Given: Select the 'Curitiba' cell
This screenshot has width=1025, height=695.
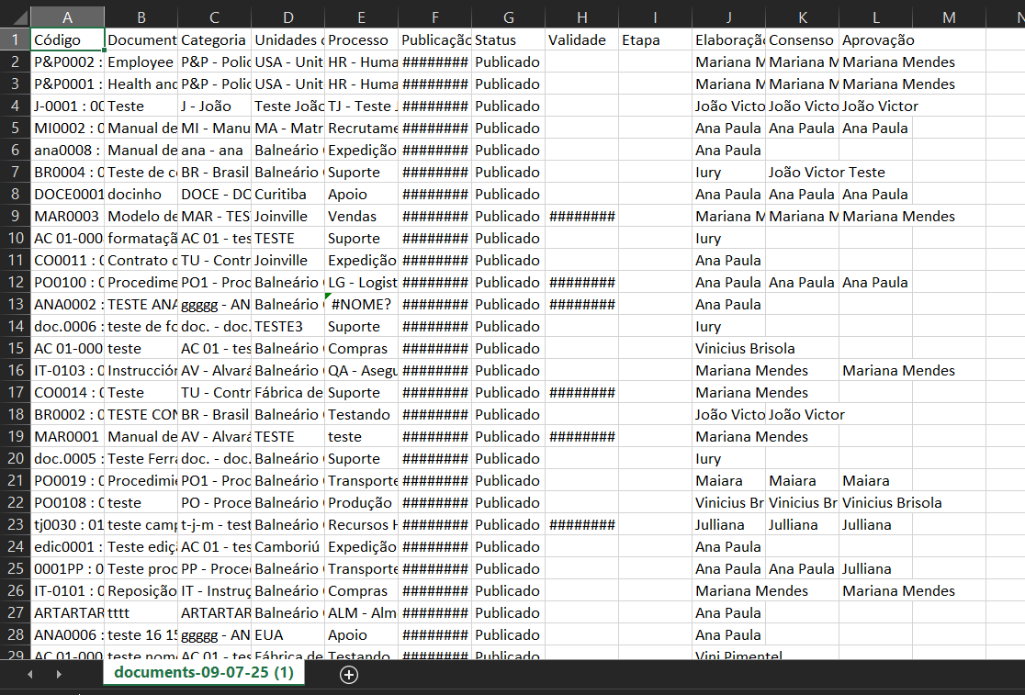Looking at the screenshot, I should [x=287, y=195].
